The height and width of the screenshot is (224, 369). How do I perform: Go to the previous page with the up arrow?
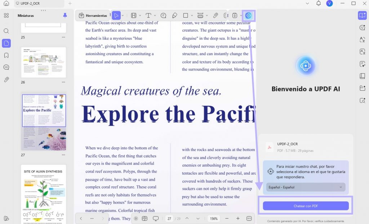click(187, 218)
